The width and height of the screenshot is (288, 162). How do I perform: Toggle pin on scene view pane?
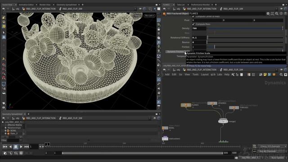tap(140, 9)
